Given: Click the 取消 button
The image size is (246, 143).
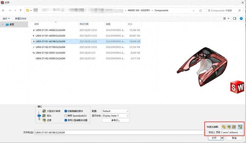Looking at the screenshot, I should point(234,138).
